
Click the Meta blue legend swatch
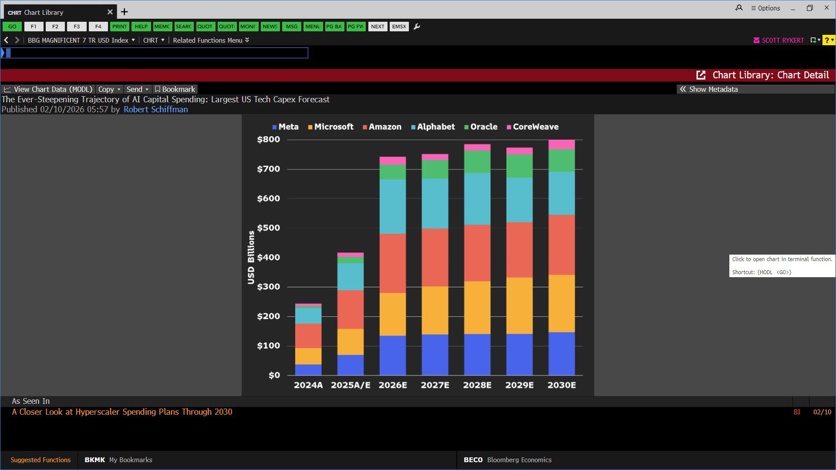[274, 127]
